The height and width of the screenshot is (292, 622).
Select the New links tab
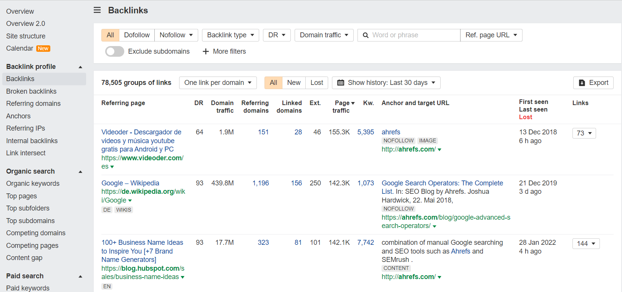pos(294,83)
